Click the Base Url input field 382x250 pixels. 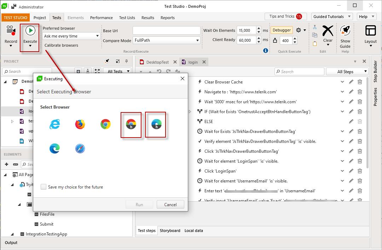click(167, 31)
